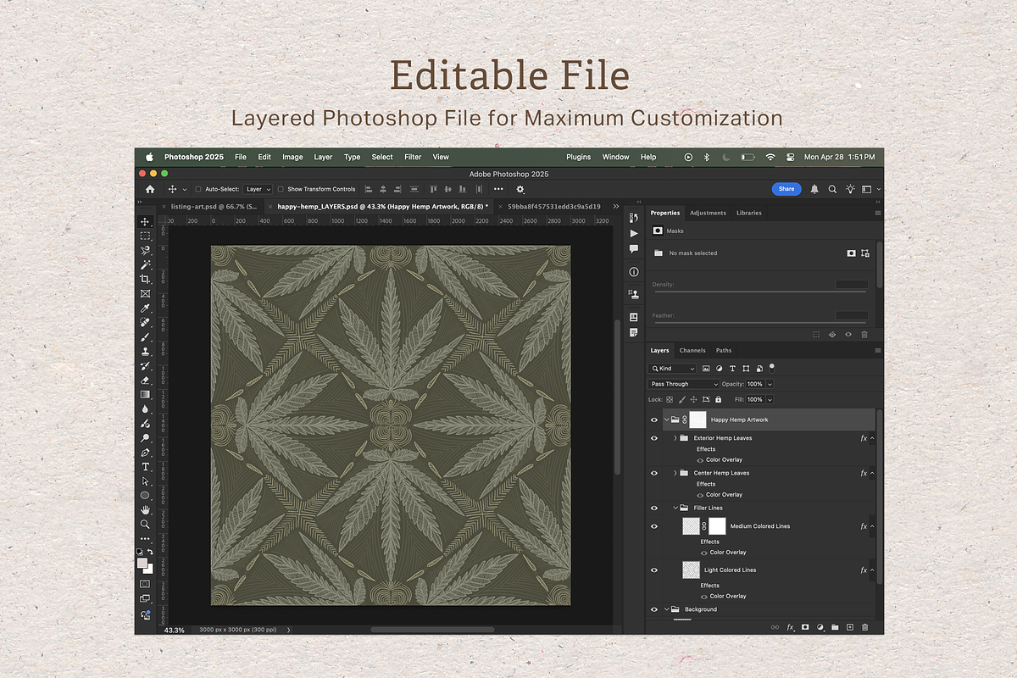The image size is (1017, 678).
Task: Switch to the Adjustments tab
Action: (708, 213)
